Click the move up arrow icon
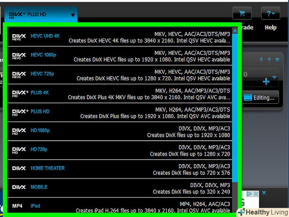 tap(269, 60)
